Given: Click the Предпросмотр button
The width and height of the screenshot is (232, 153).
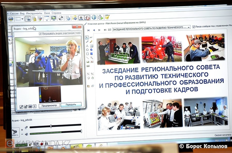Looking at the screenshot, I should (49, 105).
